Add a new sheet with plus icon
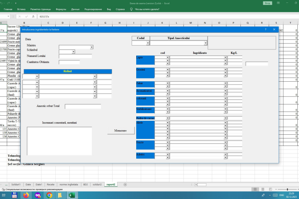Viewport: 299px width, 199px height. coord(125,184)
